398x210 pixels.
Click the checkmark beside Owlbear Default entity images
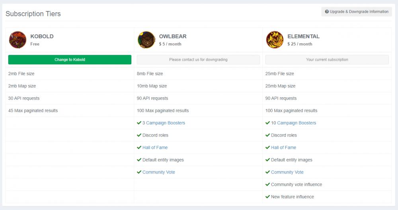click(x=139, y=160)
